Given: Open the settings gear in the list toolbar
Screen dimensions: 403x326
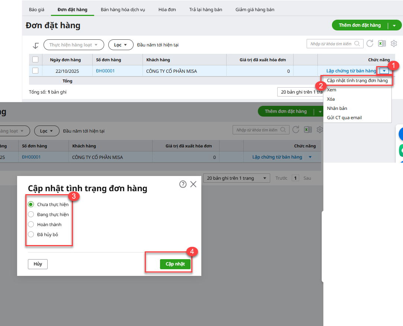Looking at the screenshot, I should (x=394, y=44).
